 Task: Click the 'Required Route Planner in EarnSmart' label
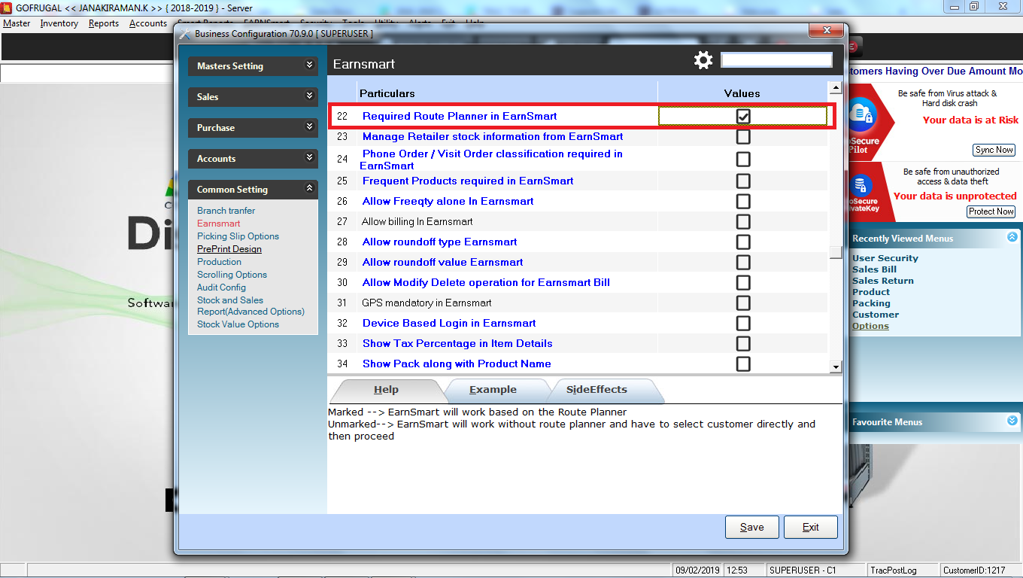point(460,116)
